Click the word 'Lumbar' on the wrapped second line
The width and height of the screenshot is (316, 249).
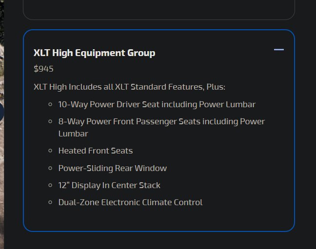pos(73,134)
